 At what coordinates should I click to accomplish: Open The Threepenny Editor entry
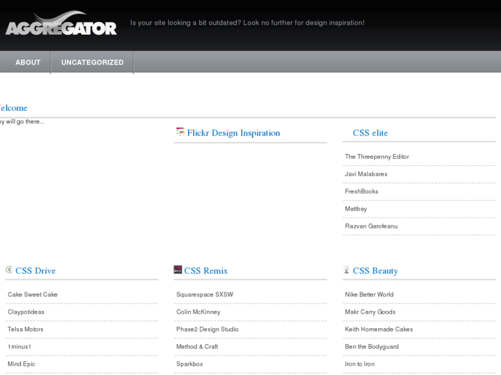click(377, 157)
